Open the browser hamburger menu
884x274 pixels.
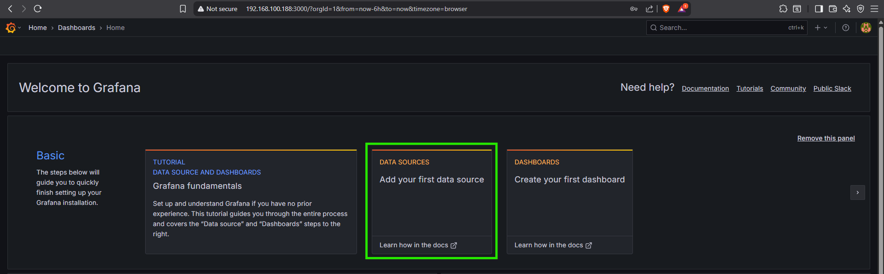pyautogui.click(x=874, y=9)
